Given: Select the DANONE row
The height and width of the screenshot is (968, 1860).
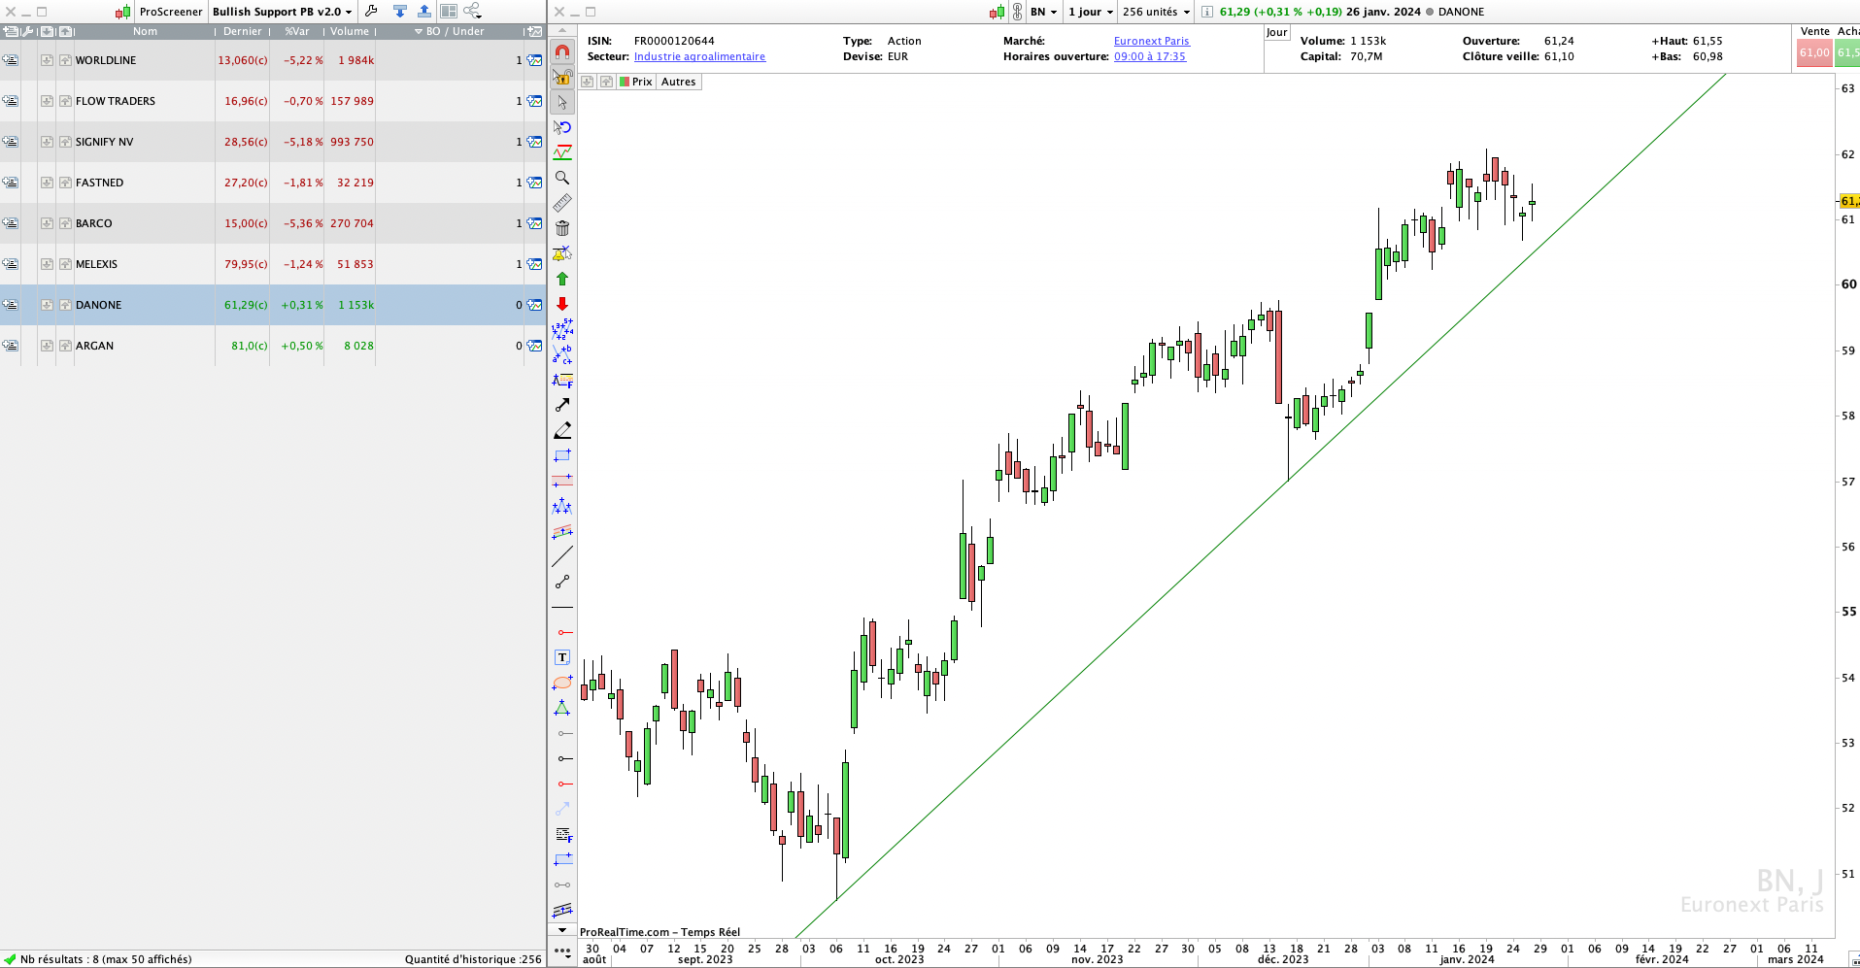Looking at the screenshot, I should (x=272, y=305).
